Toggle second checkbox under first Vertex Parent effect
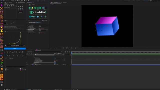This screenshot has height=90, width=160. point(29,28)
